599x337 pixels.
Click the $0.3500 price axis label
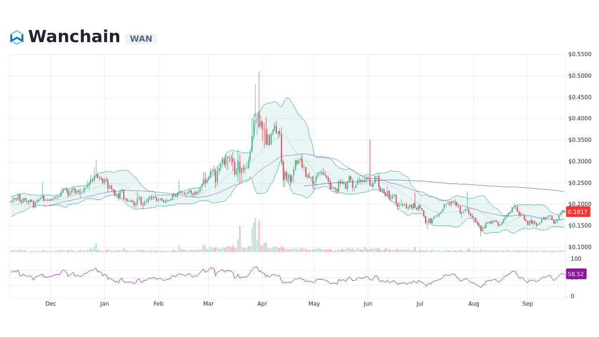580,140
